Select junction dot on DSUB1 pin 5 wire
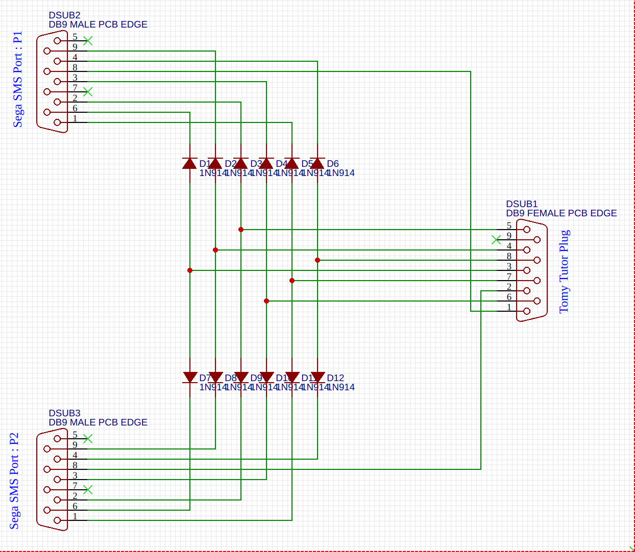 [241, 230]
